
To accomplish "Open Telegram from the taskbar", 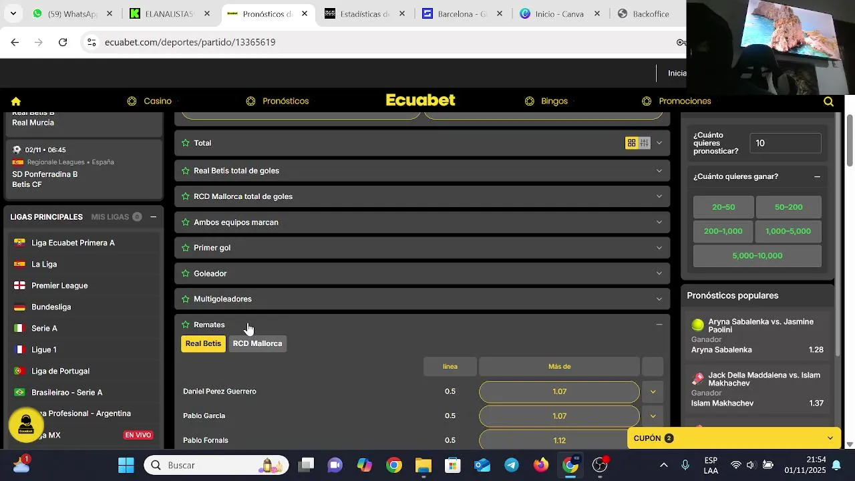I will click(512, 465).
